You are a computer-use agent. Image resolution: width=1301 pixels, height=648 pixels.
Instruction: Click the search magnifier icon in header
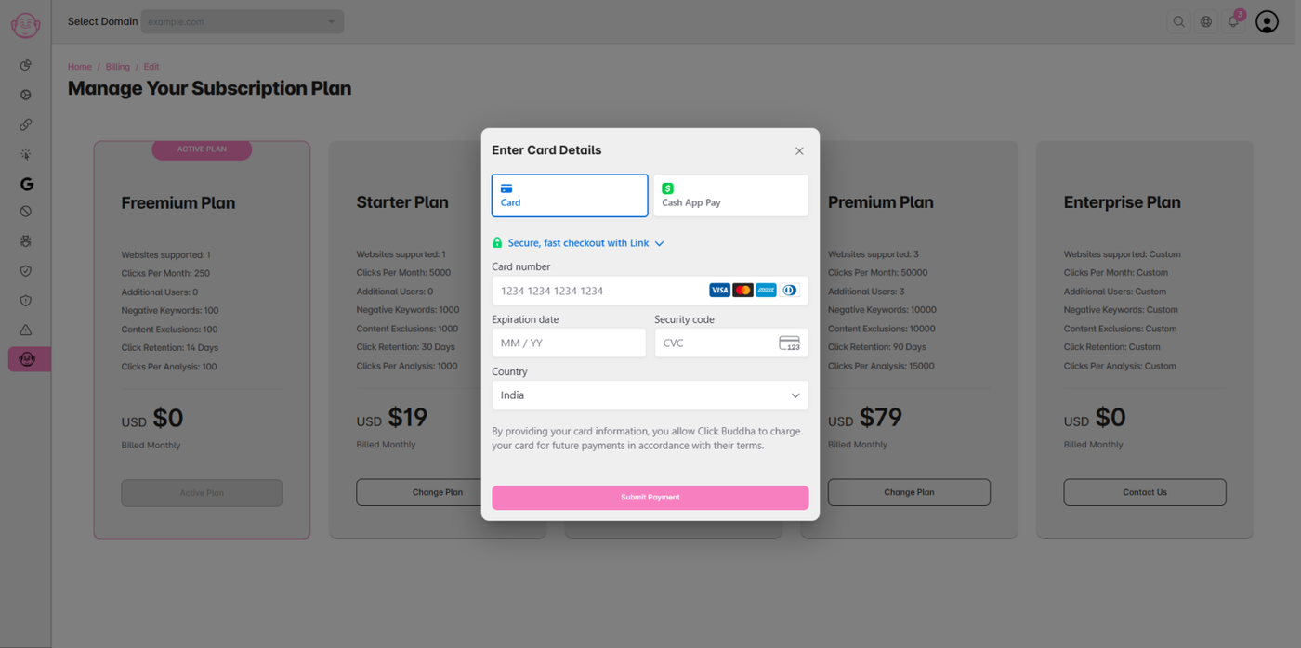[1178, 21]
